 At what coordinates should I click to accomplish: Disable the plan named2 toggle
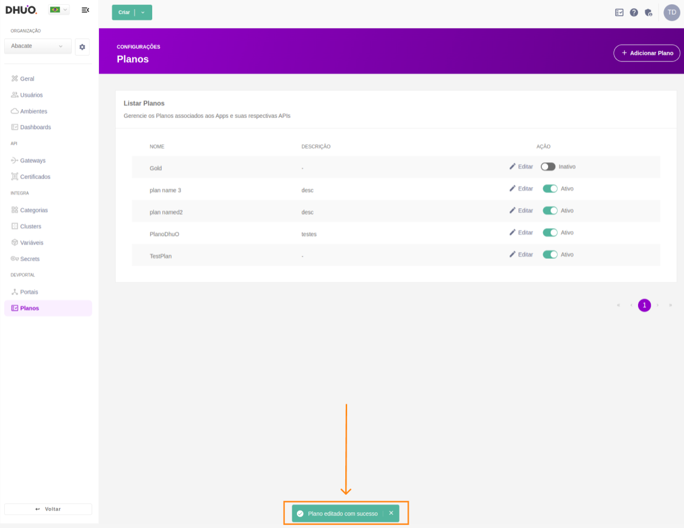pyautogui.click(x=550, y=211)
